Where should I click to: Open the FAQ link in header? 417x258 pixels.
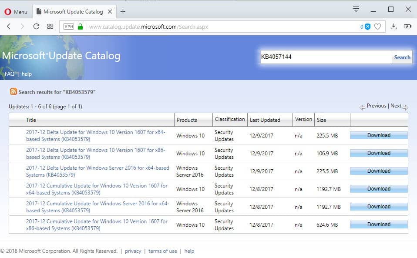pos(10,74)
